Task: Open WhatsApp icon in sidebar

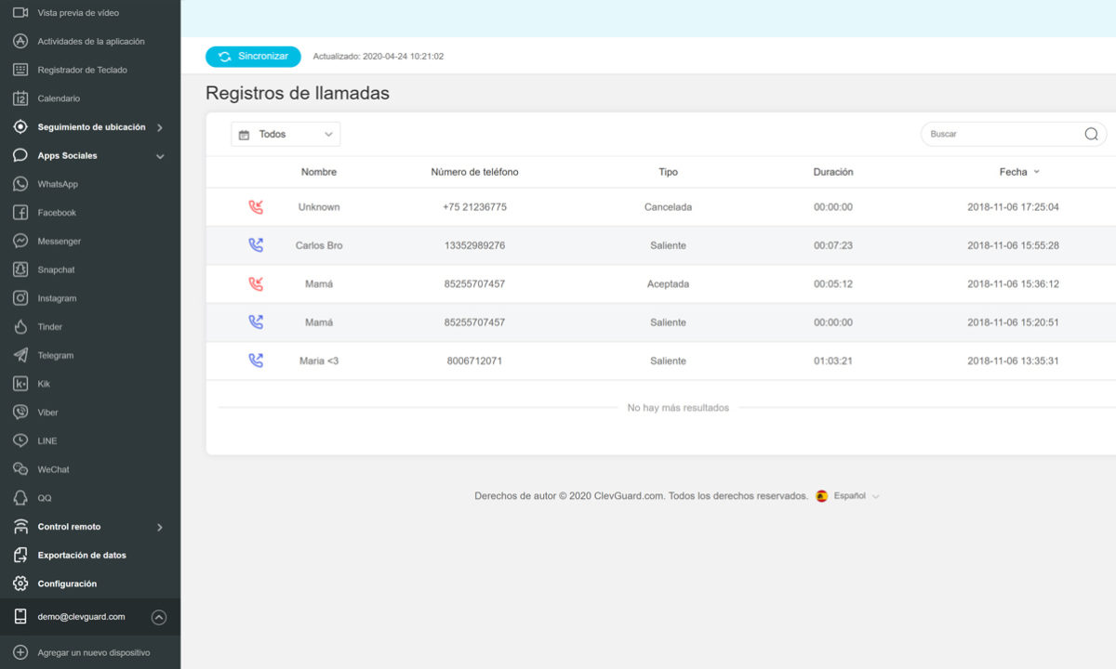Action: [20, 184]
